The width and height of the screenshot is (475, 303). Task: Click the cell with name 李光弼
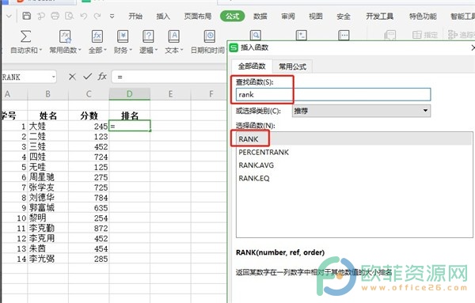coord(47,259)
